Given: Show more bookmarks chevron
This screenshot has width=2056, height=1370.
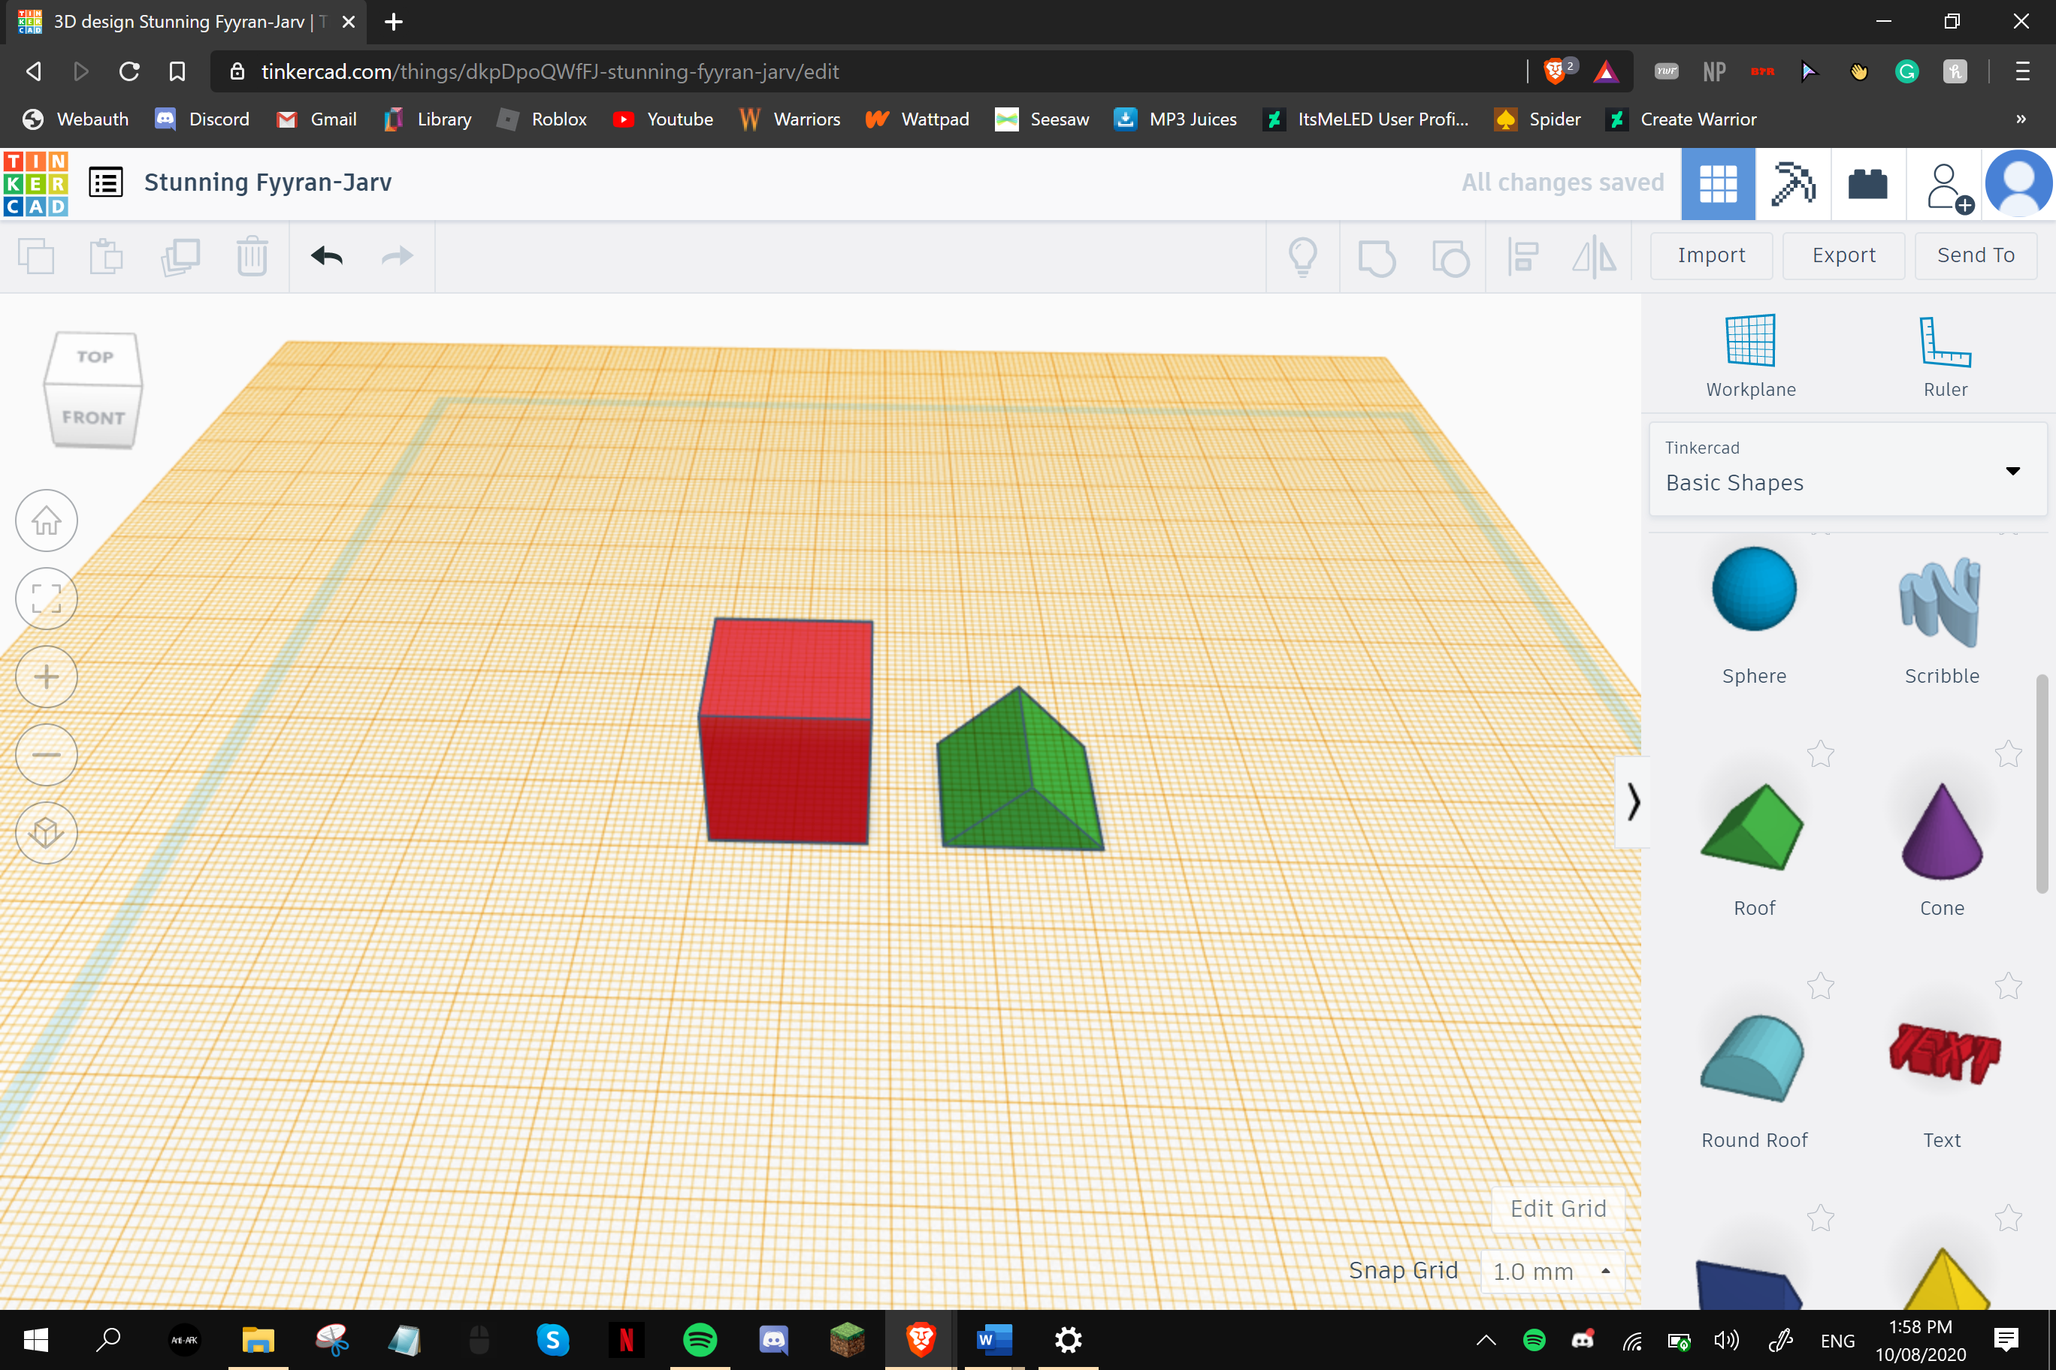Looking at the screenshot, I should (x=2021, y=119).
